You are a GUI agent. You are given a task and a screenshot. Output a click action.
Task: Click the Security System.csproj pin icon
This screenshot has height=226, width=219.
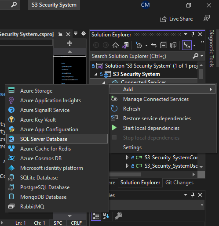60,34
